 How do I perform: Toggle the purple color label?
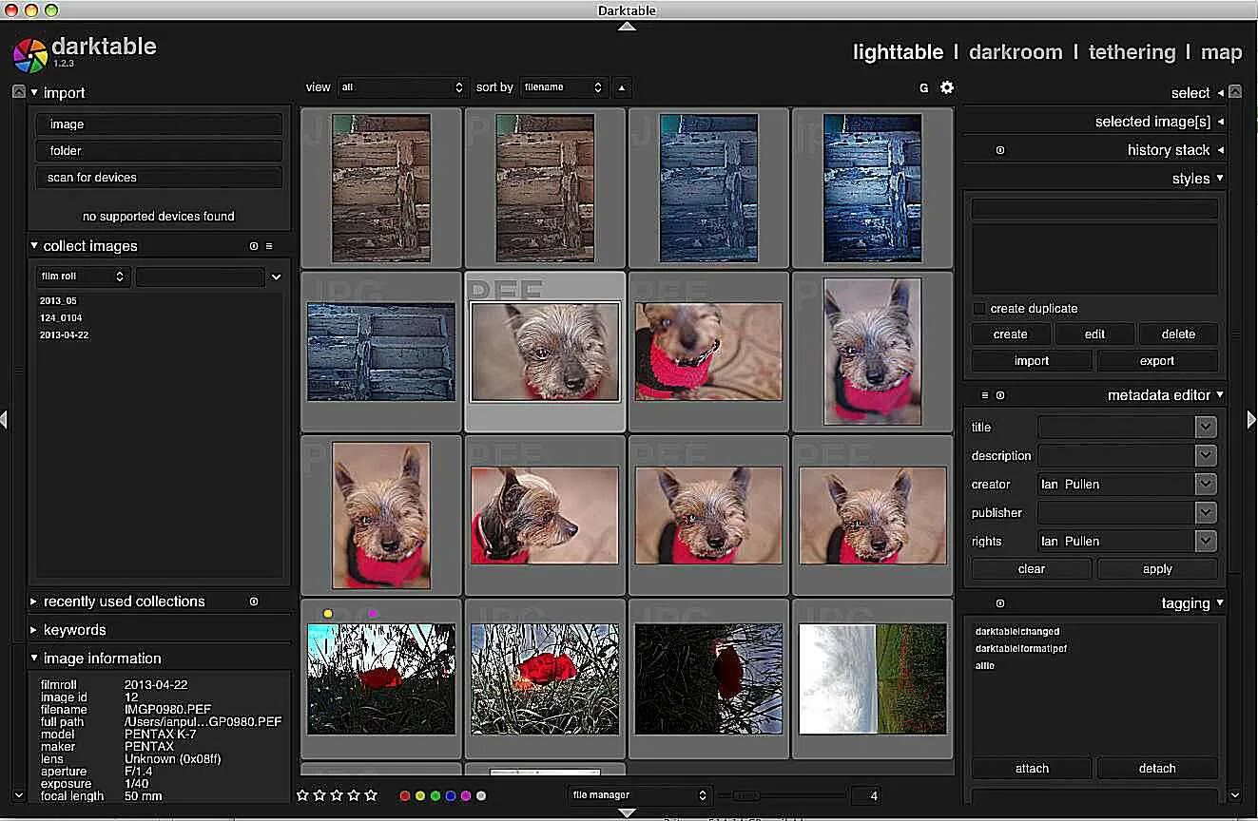tap(466, 796)
